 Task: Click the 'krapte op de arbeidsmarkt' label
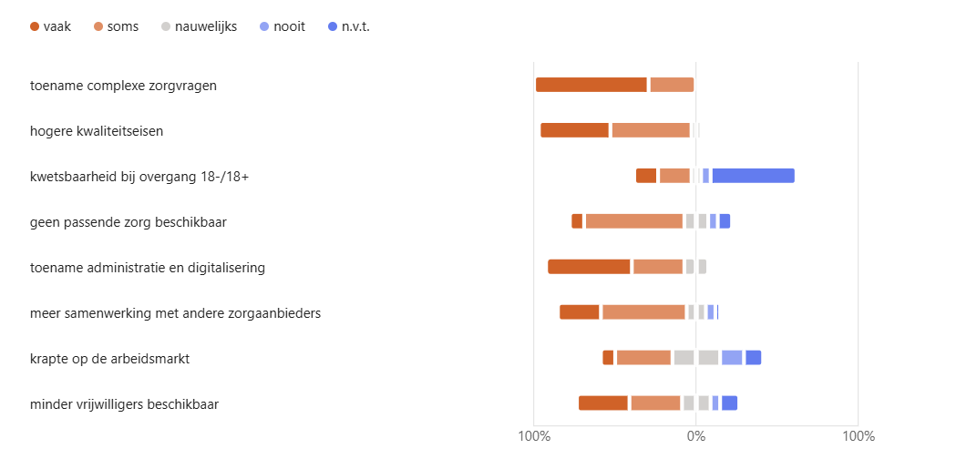tap(109, 359)
